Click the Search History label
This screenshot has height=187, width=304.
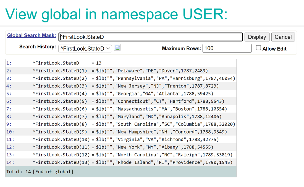tap(38, 47)
